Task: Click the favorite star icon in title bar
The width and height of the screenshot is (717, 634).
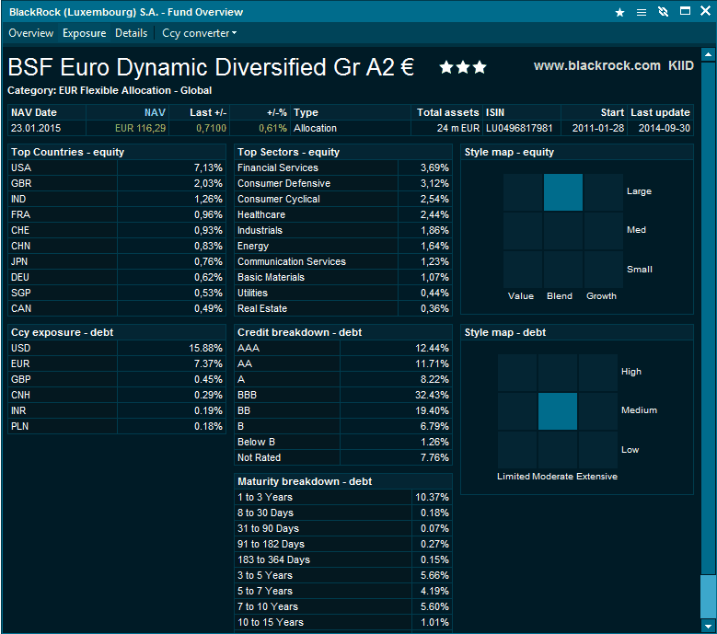Action: [619, 12]
